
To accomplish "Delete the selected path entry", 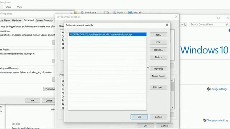I will (x=158, y=57).
